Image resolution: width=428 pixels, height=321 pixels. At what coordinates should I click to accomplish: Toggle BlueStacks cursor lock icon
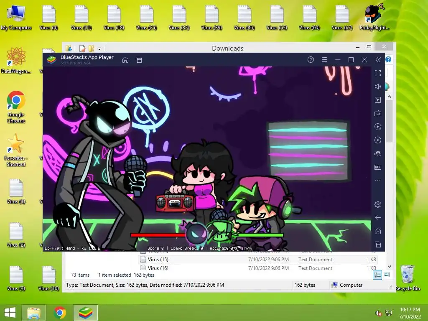click(x=378, y=100)
